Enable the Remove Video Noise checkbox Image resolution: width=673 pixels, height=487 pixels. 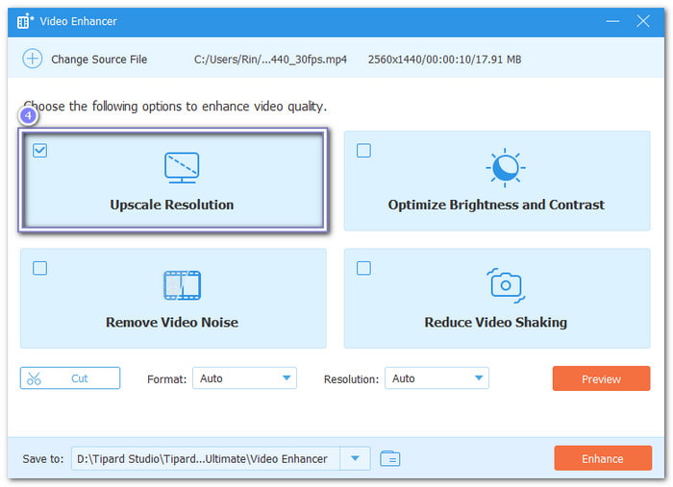(40, 268)
